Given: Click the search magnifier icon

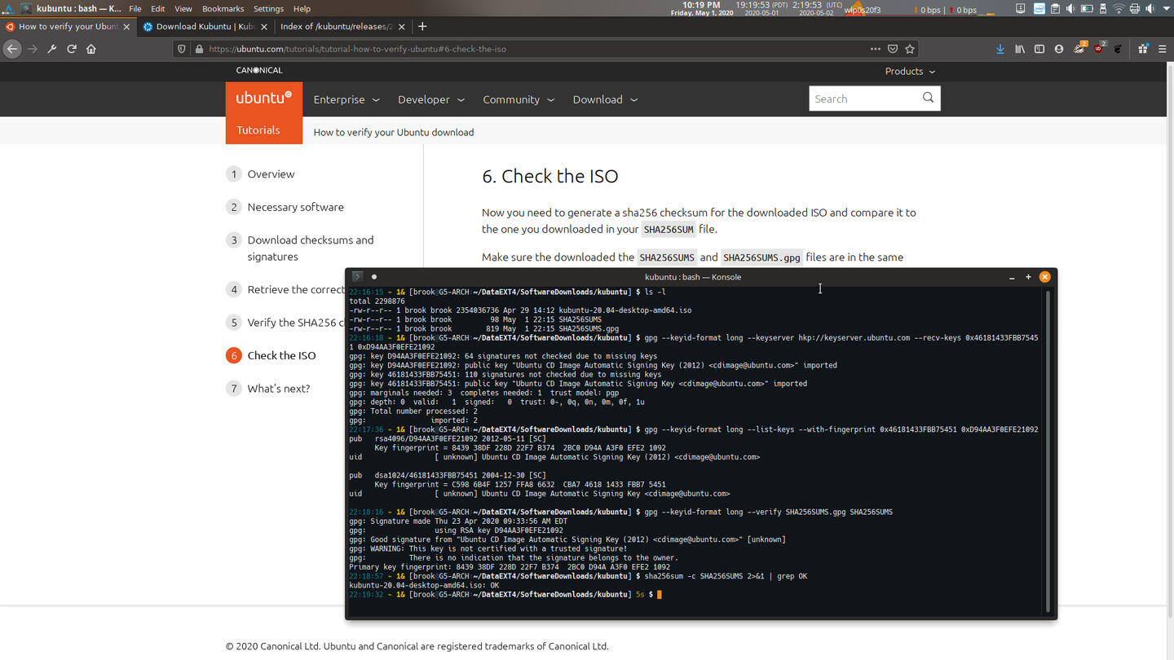Looking at the screenshot, I should point(928,98).
